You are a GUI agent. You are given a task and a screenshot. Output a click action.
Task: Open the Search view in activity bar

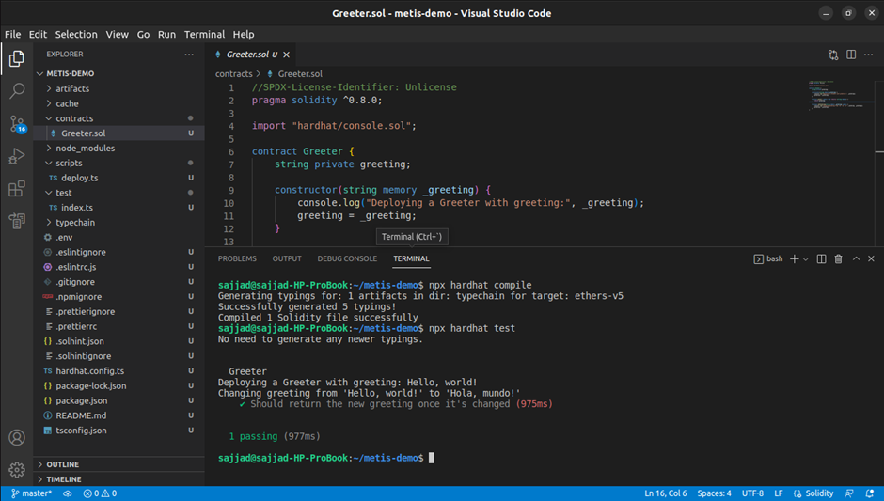17,91
